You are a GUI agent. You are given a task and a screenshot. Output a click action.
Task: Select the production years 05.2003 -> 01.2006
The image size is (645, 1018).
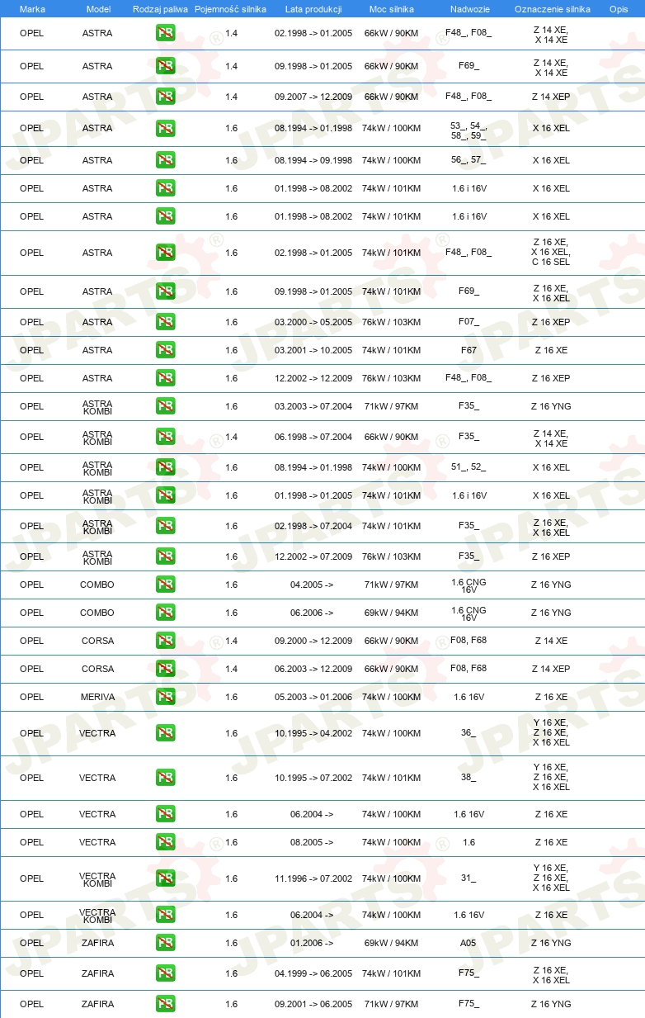click(x=313, y=697)
